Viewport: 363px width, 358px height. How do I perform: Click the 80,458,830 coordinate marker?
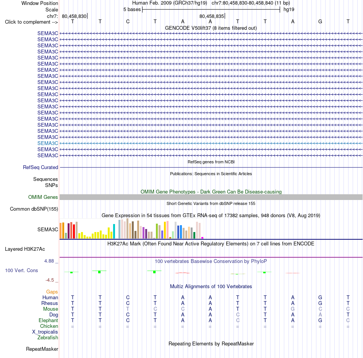(74, 16)
